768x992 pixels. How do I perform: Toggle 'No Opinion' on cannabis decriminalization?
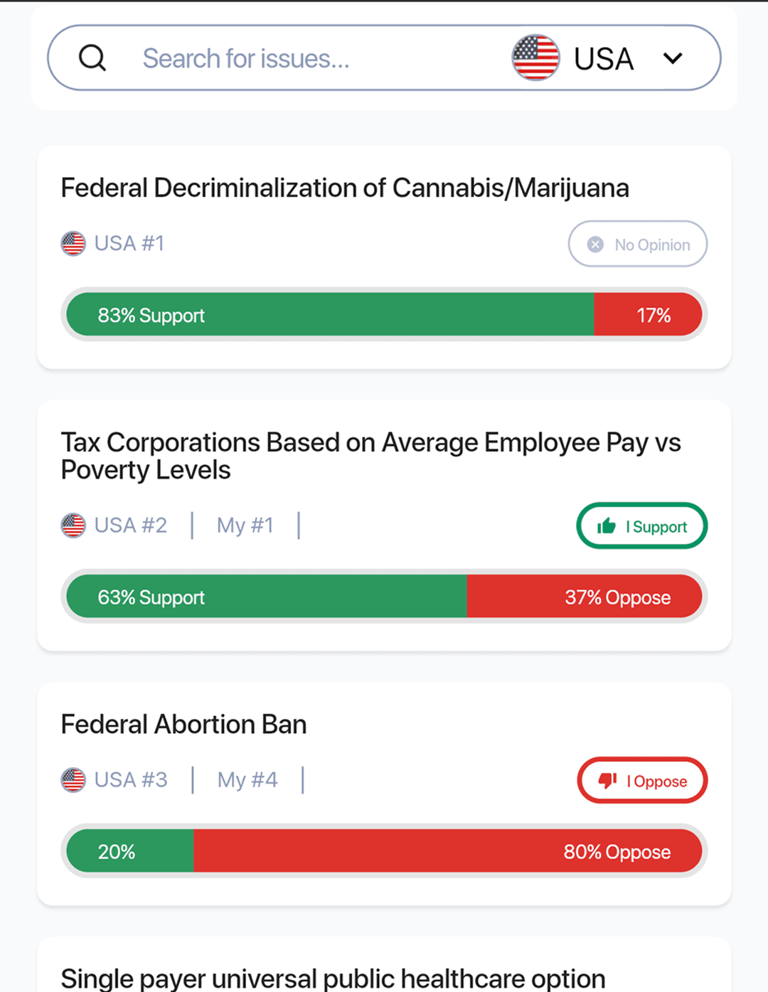[x=637, y=244]
